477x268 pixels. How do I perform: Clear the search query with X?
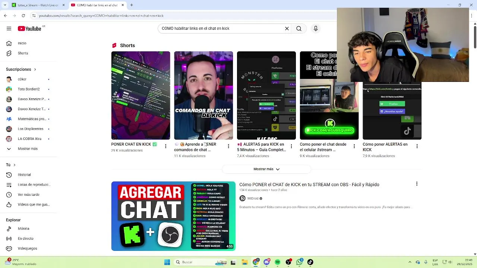287,28
